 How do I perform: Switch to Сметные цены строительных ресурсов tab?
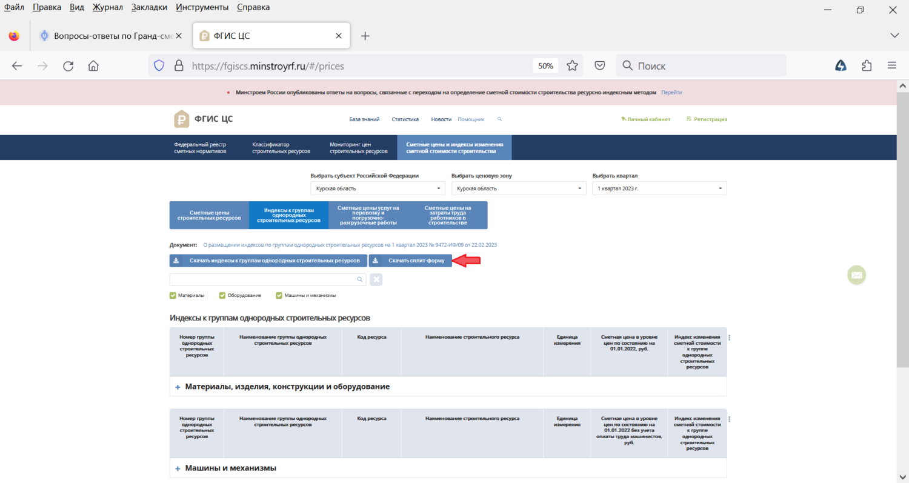209,215
